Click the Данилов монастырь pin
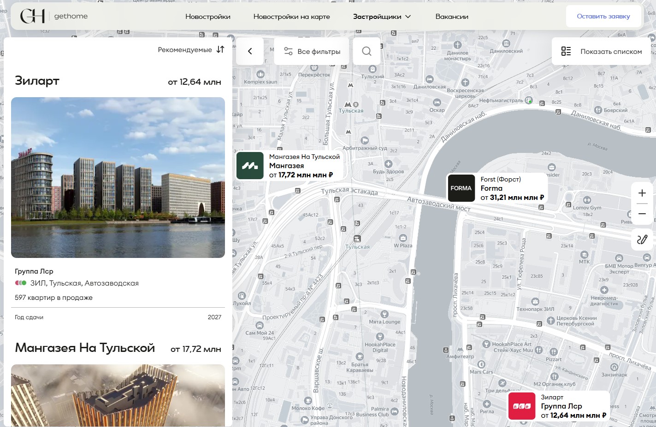The height and width of the screenshot is (427, 656). click(x=457, y=45)
